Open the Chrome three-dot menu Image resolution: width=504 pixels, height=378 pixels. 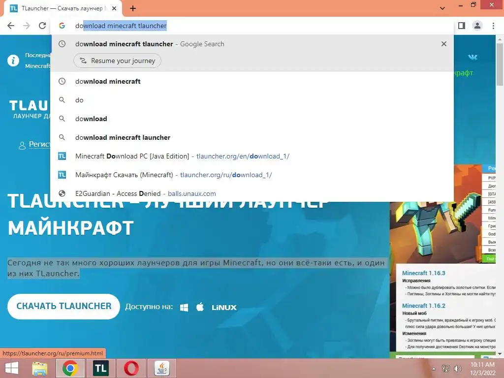493,26
